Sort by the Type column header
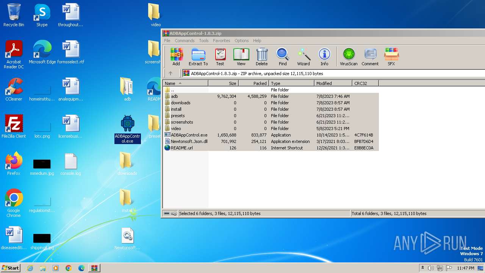The width and height of the screenshot is (485, 273). click(291, 83)
